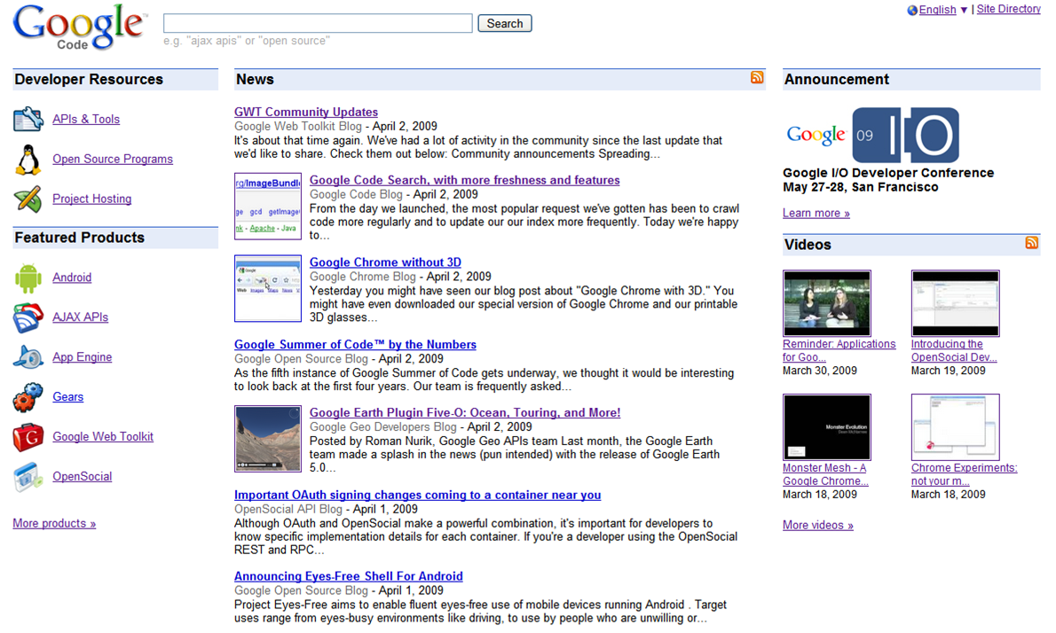
Task: Open the AJAX APIs link
Action: point(80,316)
